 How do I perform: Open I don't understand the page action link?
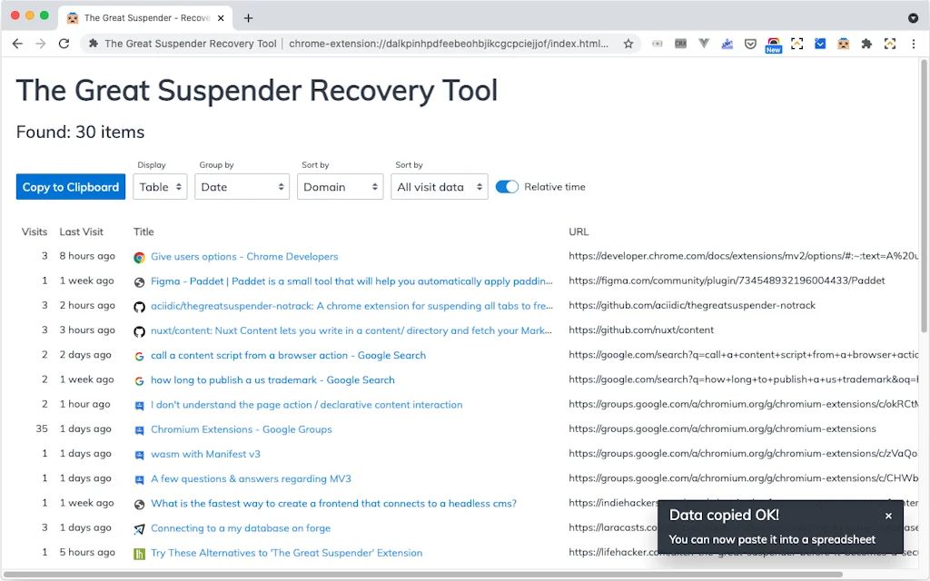point(307,405)
